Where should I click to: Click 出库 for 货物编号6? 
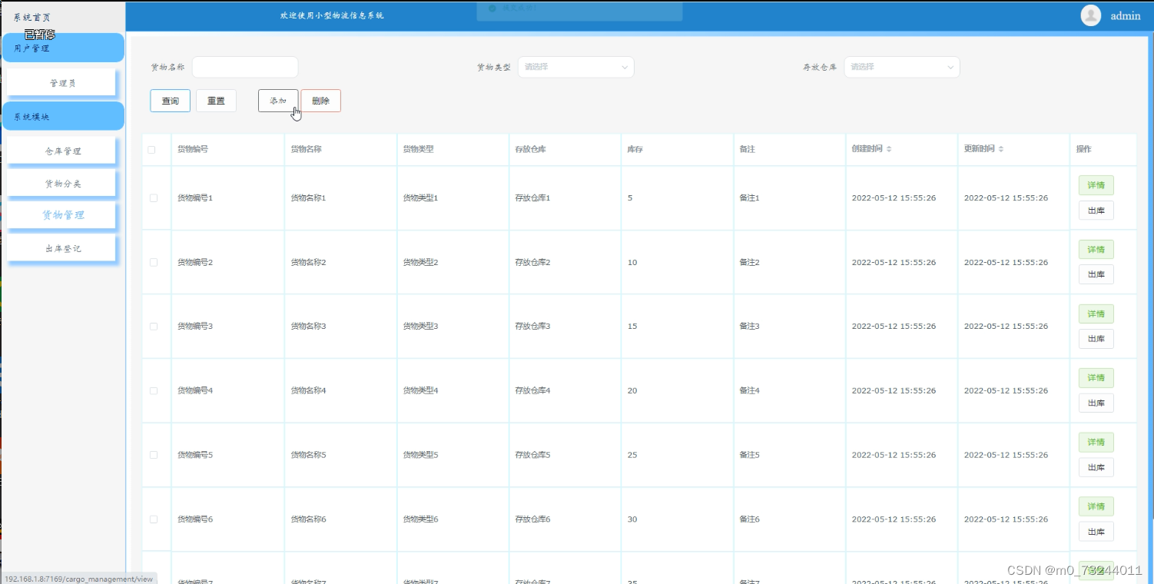[1096, 532]
